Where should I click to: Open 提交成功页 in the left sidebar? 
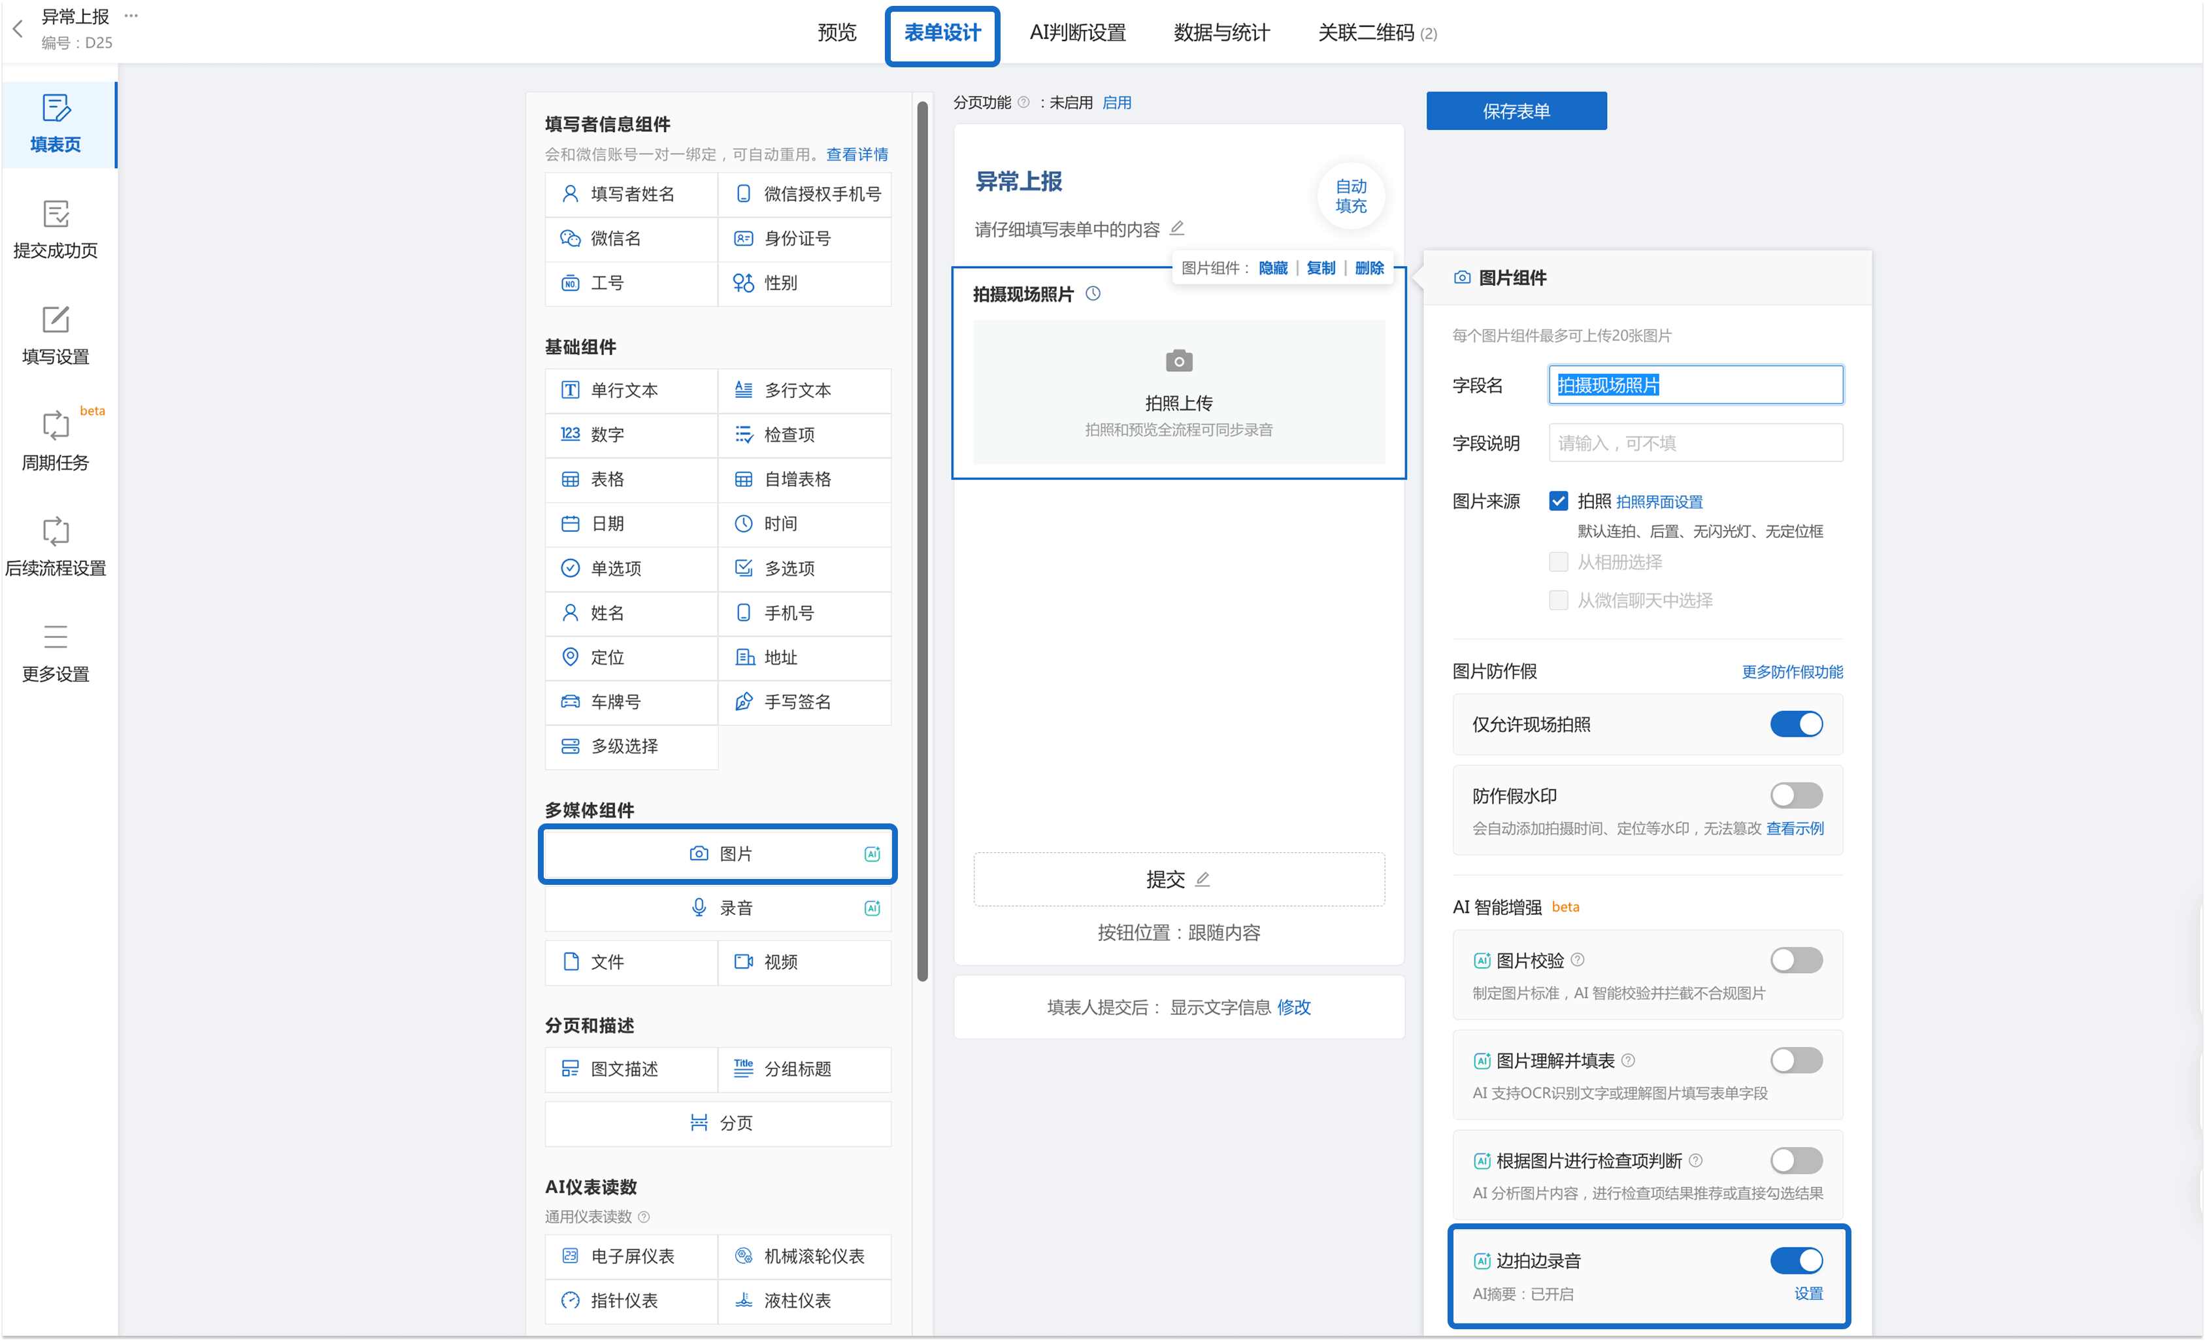pos(56,230)
